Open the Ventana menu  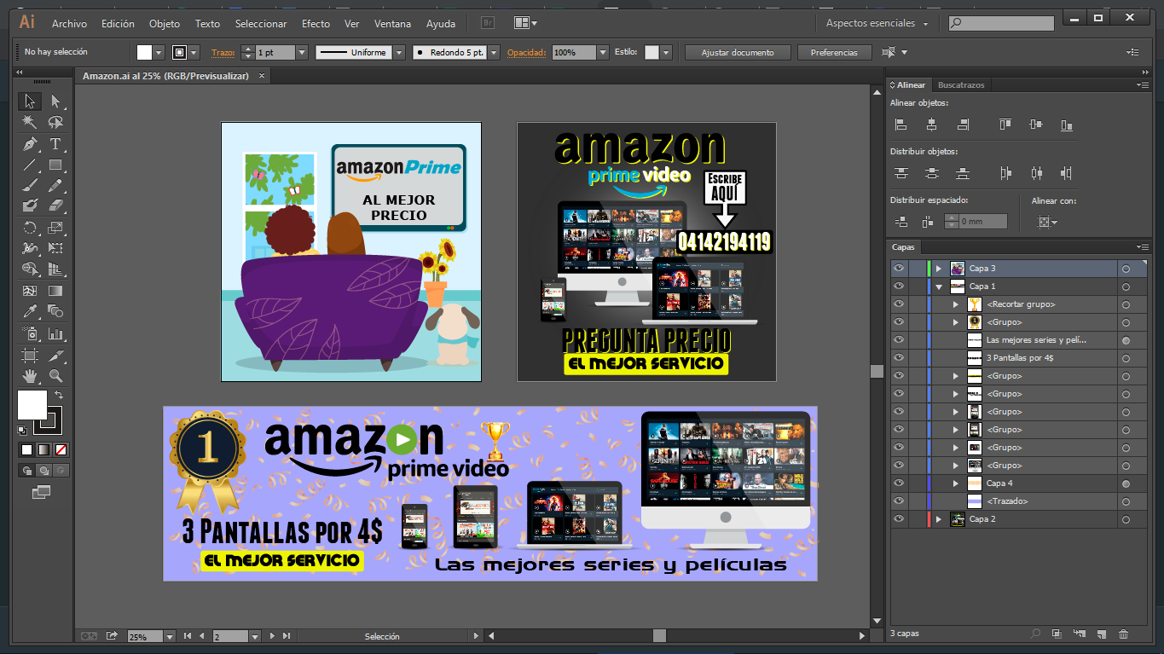pyautogui.click(x=392, y=23)
